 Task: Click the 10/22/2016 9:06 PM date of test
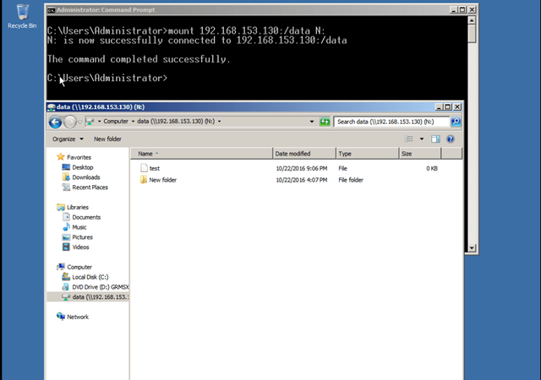point(301,168)
